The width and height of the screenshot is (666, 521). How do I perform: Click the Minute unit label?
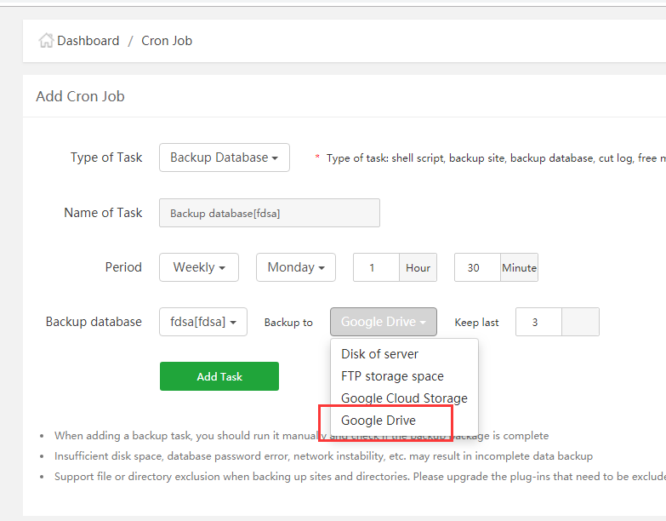tap(519, 267)
